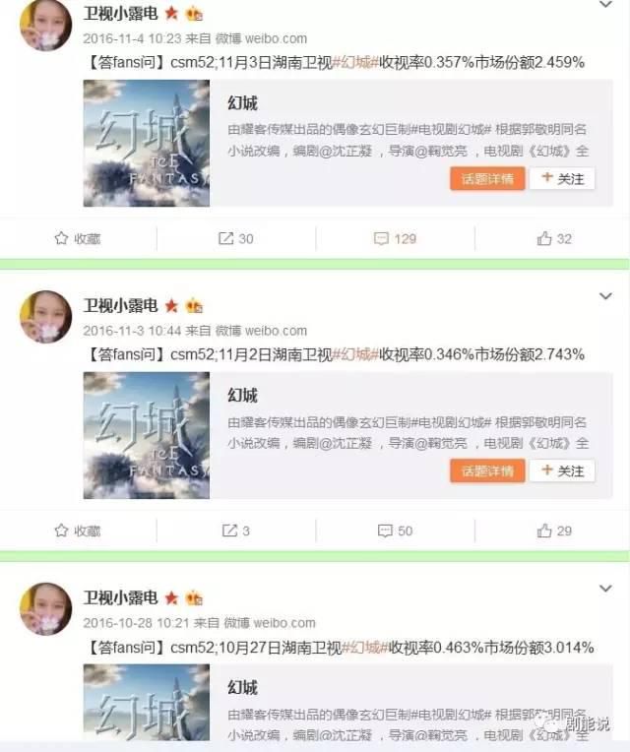Open 卫视小露电 profile from the 2016-11-3 post
The width and height of the screenshot is (630, 752).
[x=120, y=305]
